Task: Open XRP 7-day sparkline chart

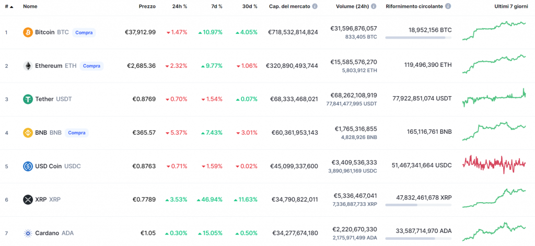Action: pos(494,198)
